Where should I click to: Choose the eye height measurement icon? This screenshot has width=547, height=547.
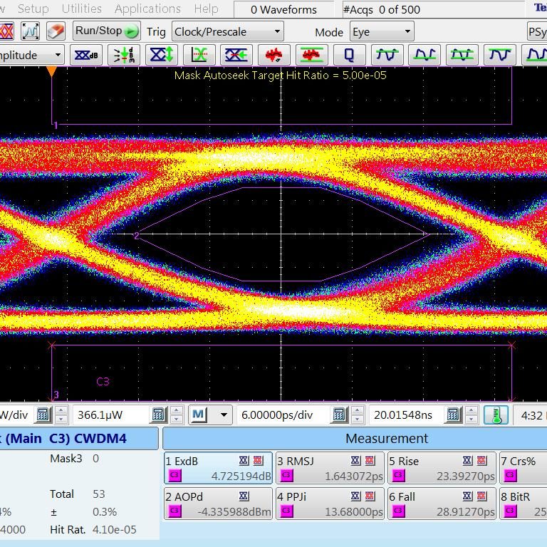162,55
